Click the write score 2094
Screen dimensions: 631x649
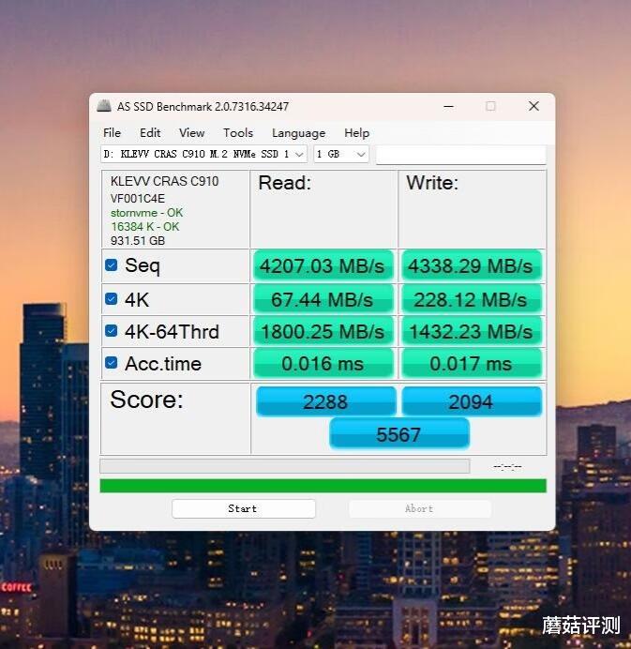tap(472, 401)
